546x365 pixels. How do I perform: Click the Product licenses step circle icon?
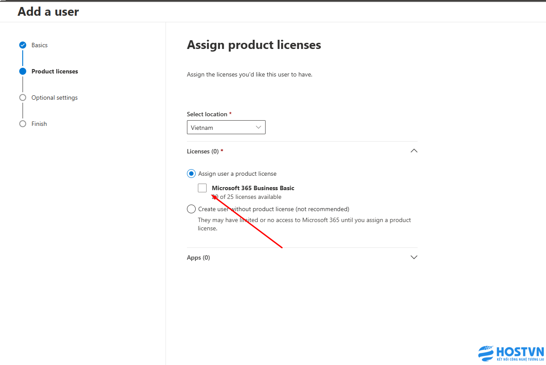click(x=23, y=71)
